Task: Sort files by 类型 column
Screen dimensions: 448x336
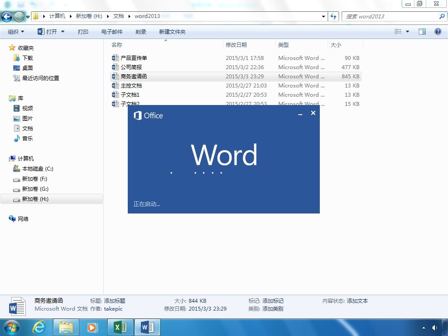Action: click(283, 45)
